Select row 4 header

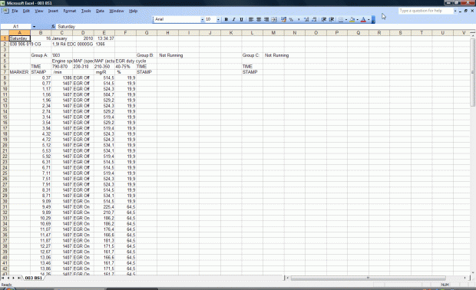click(5, 55)
